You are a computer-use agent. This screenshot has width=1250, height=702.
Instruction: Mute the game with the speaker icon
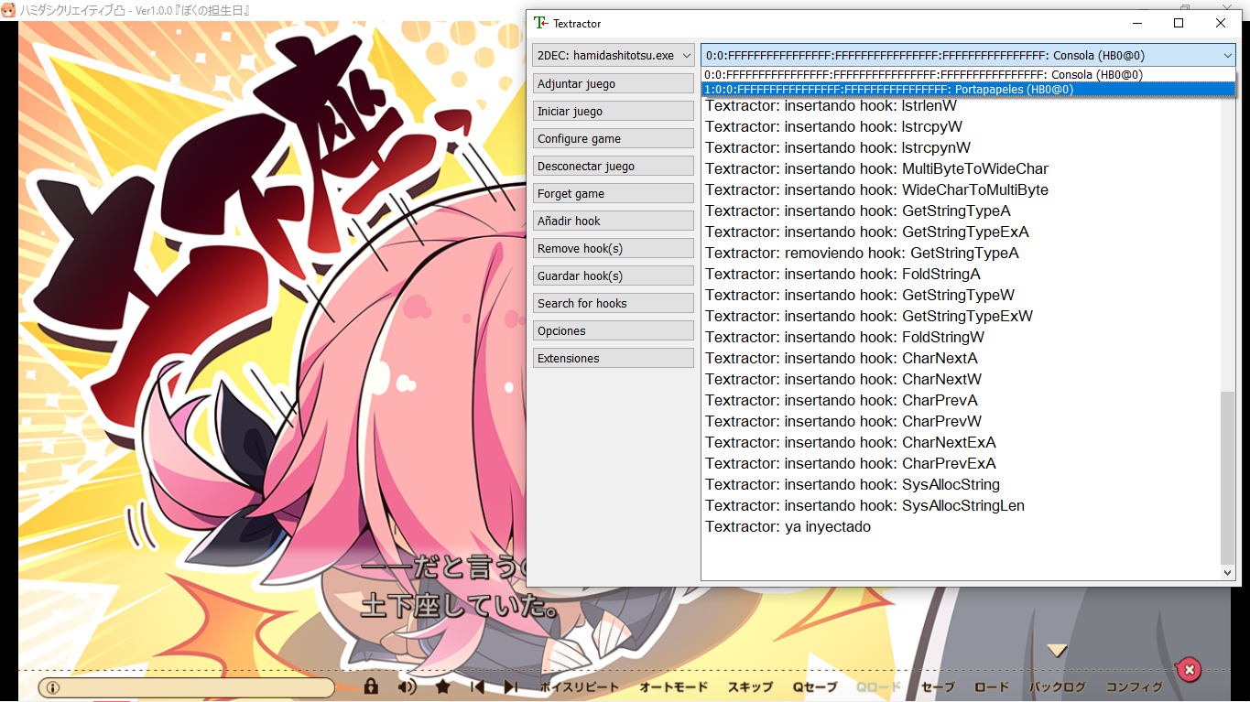[x=406, y=686]
